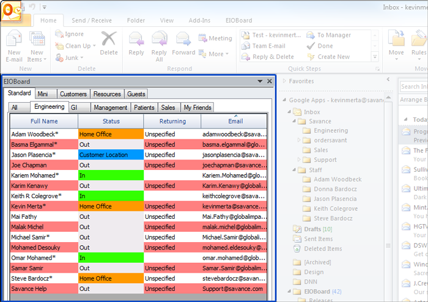
Task: Open the Quick Access Toolbar customize dropdown
Action: (45, 7)
